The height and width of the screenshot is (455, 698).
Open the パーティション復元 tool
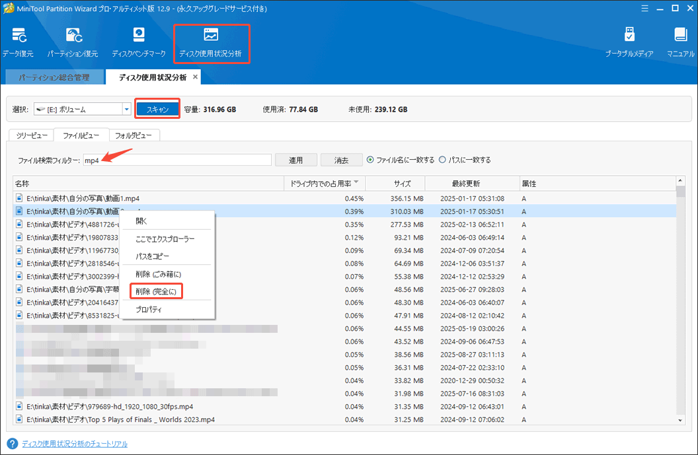pyautogui.click(x=73, y=43)
